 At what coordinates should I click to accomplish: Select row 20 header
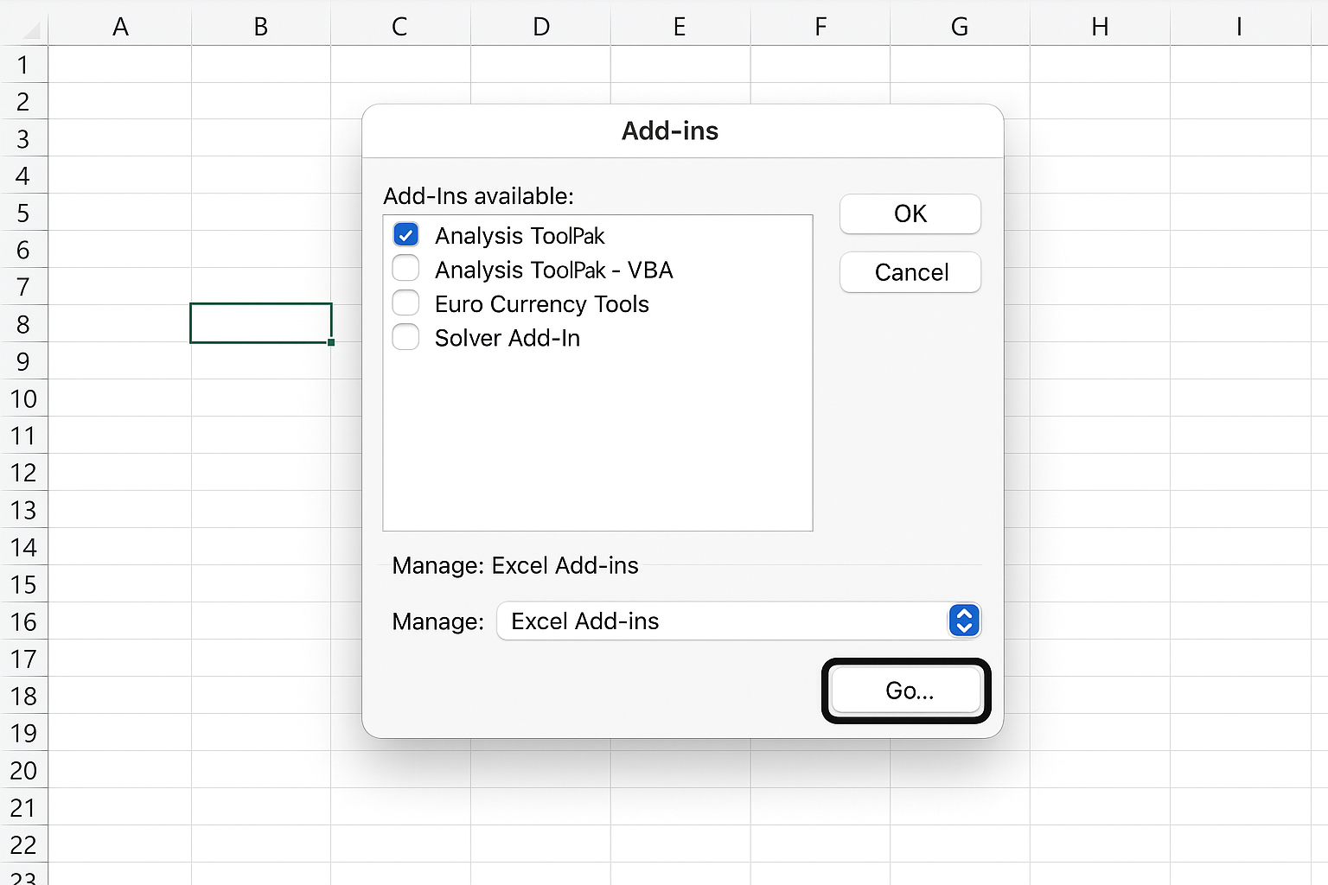[x=23, y=770]
